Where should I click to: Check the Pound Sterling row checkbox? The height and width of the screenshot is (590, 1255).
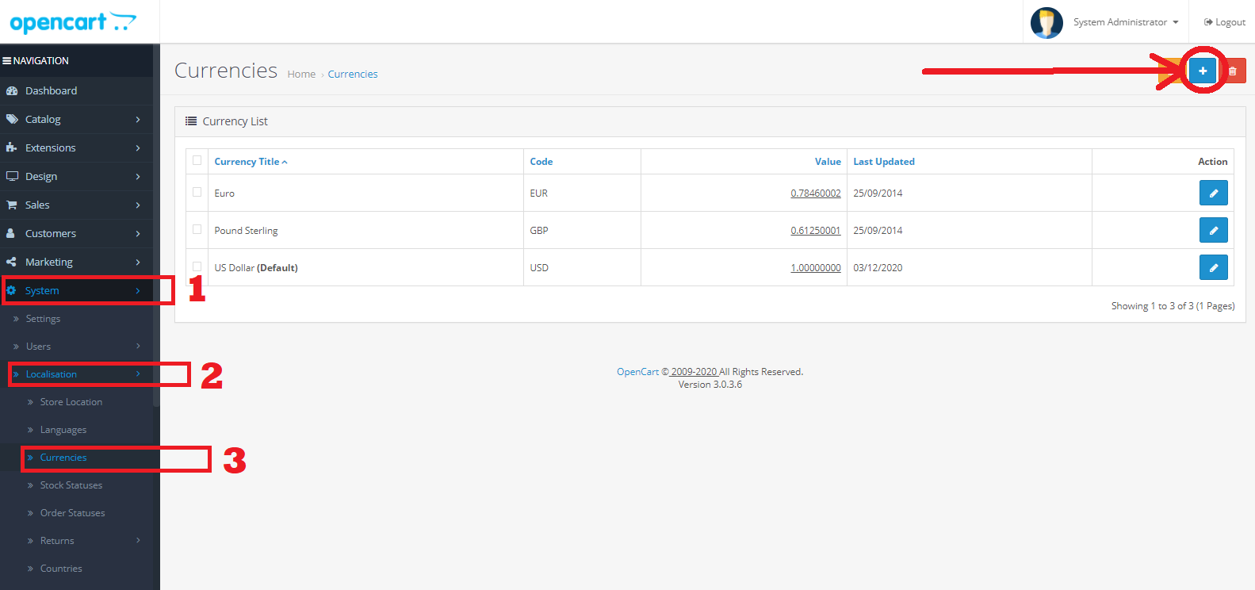197,229
